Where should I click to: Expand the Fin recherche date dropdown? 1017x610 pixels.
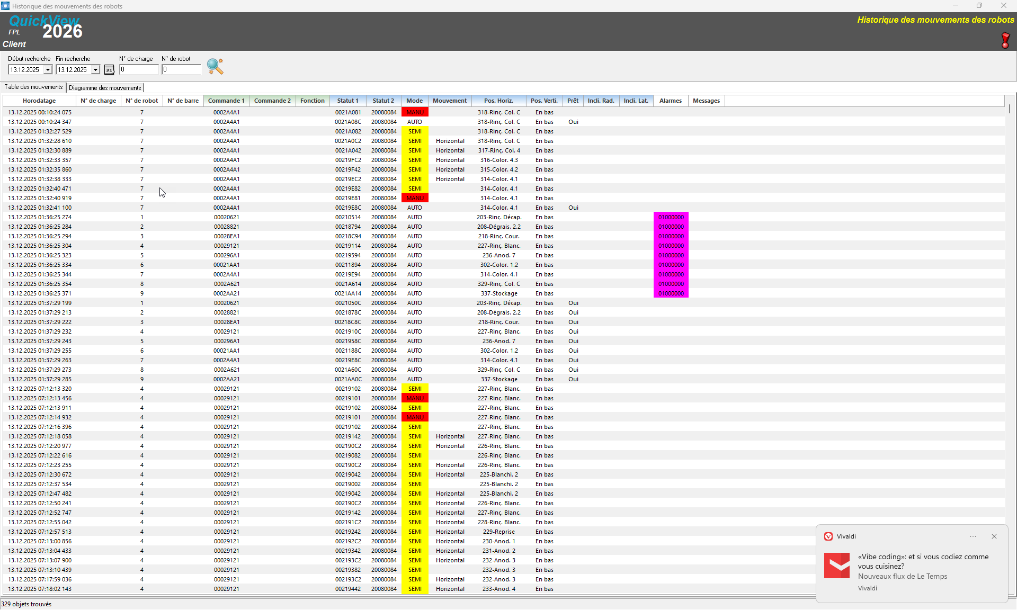[x=95, y=70]
